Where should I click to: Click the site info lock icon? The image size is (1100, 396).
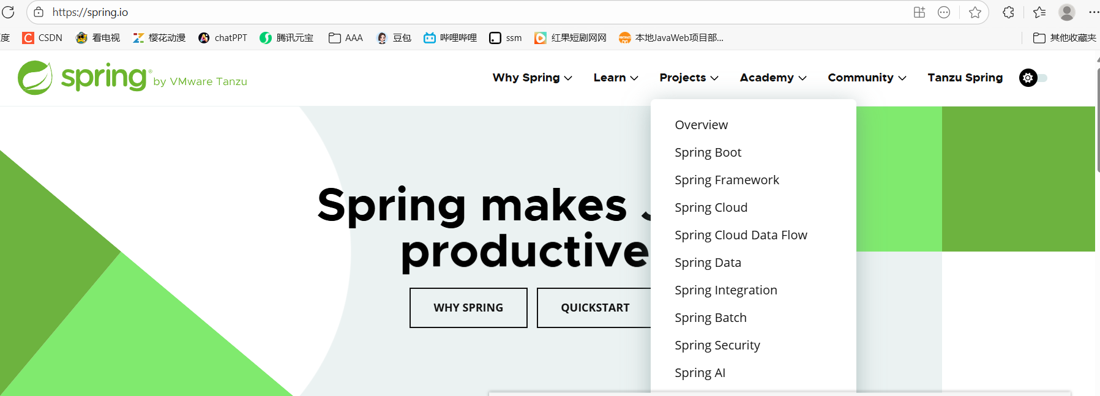pos(39,12)
